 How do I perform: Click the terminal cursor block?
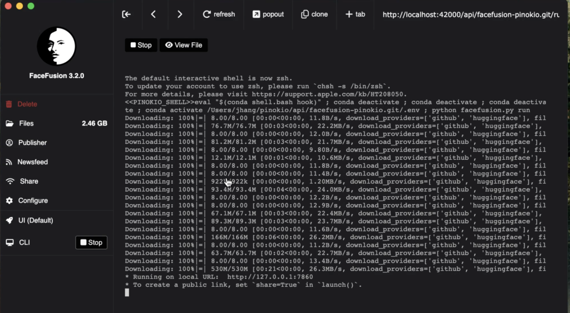pos(127,292)
